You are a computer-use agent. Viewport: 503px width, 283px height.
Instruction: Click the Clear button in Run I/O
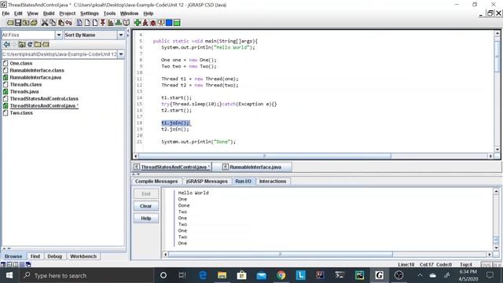click(x=146, y=206)
